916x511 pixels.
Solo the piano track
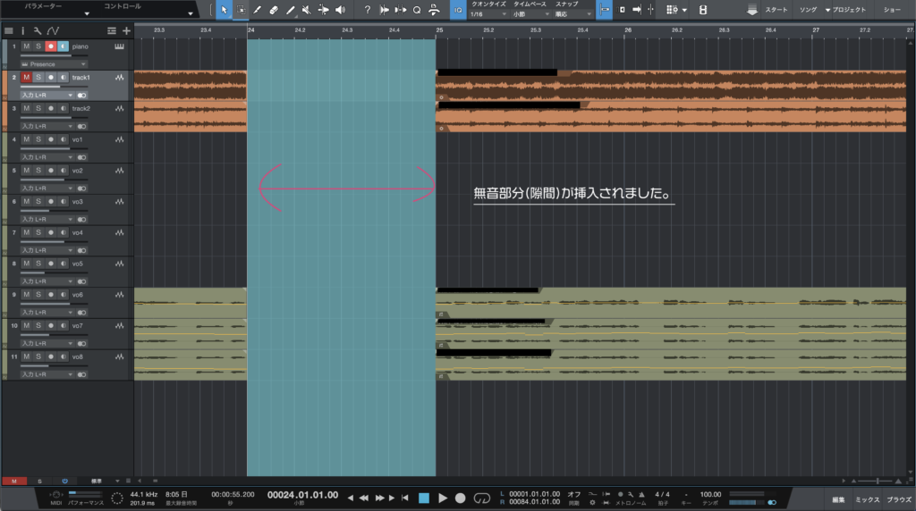[38, 46]
